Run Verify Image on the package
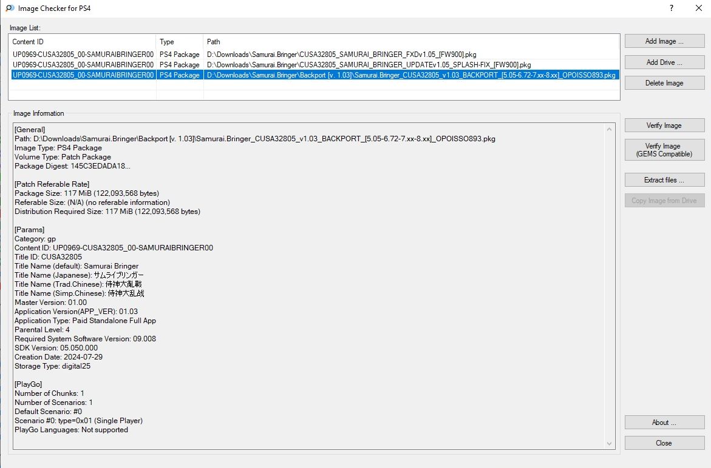 coord(664,125)
